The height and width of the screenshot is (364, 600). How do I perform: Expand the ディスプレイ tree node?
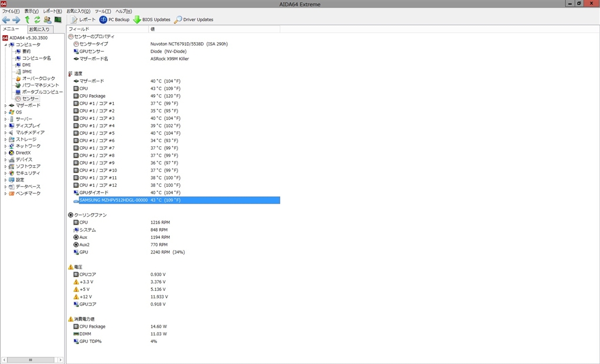(x=5, y=126)
